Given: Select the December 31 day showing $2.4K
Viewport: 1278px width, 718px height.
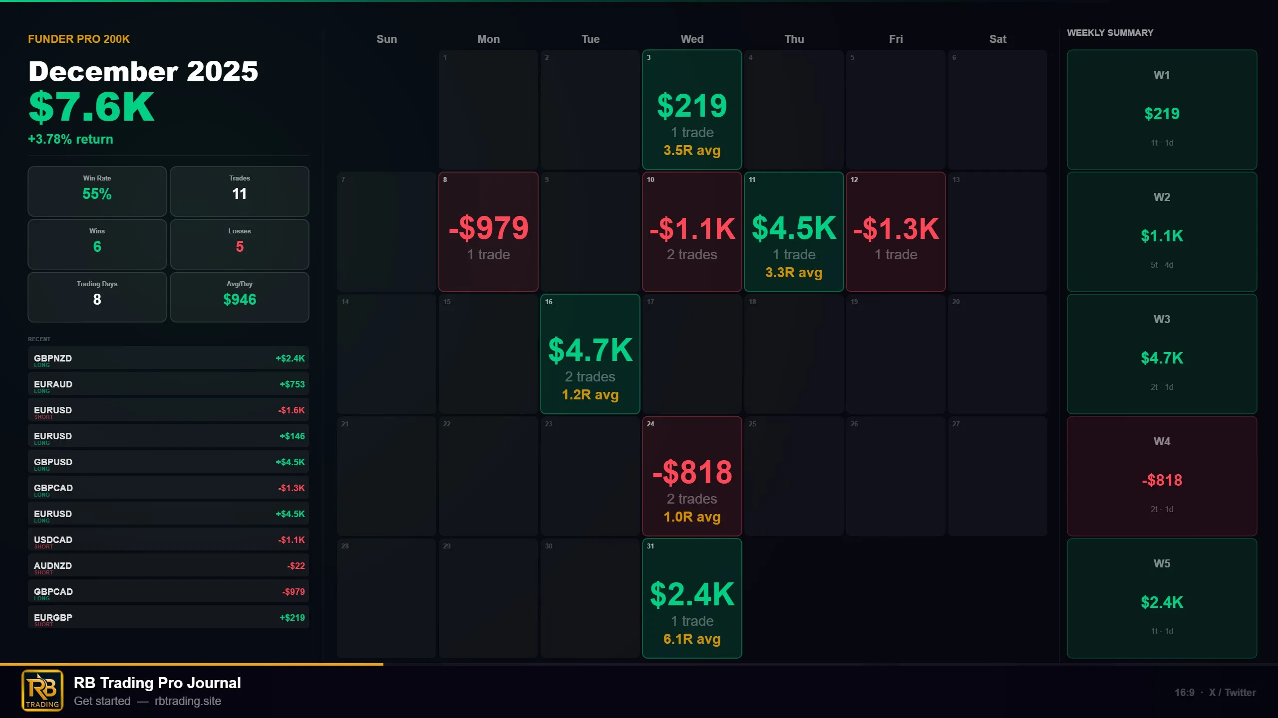Looking at the screenshot, I should [692, 598].
